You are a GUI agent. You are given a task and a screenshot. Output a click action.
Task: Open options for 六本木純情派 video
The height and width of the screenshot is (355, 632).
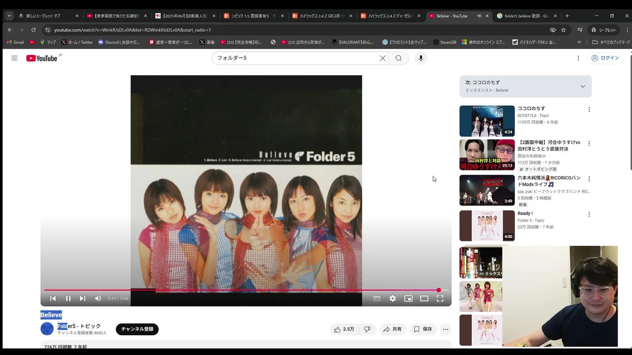click(x=589, y=179)
